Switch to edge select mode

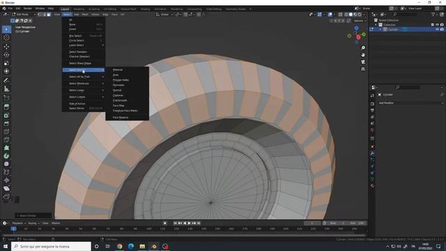pyautogui.click(x=45, y=14)
